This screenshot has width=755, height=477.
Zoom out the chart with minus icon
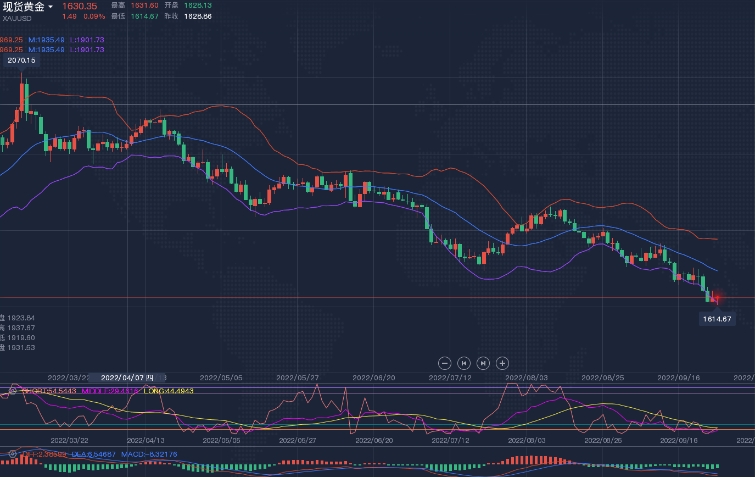click(x=445, y=363)
